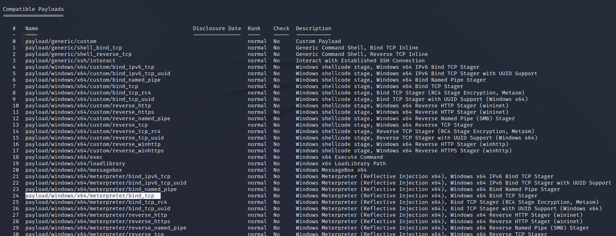The height and width of the screenshot is (236, 616).
Task: Click payload/windows/x64/custom/reverse_winhttps payload name
Action: pos(95,151)
